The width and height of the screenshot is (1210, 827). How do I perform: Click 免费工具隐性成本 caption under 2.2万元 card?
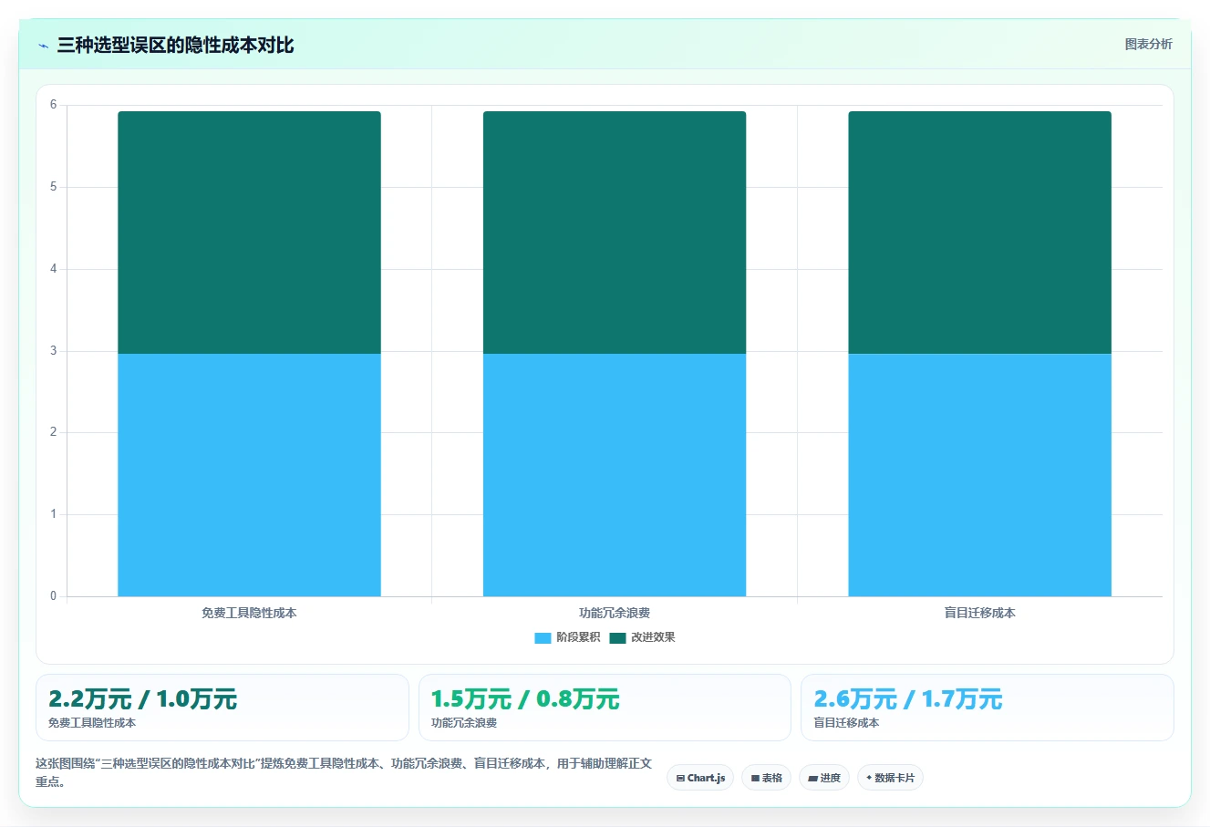[x=92, y=723]
